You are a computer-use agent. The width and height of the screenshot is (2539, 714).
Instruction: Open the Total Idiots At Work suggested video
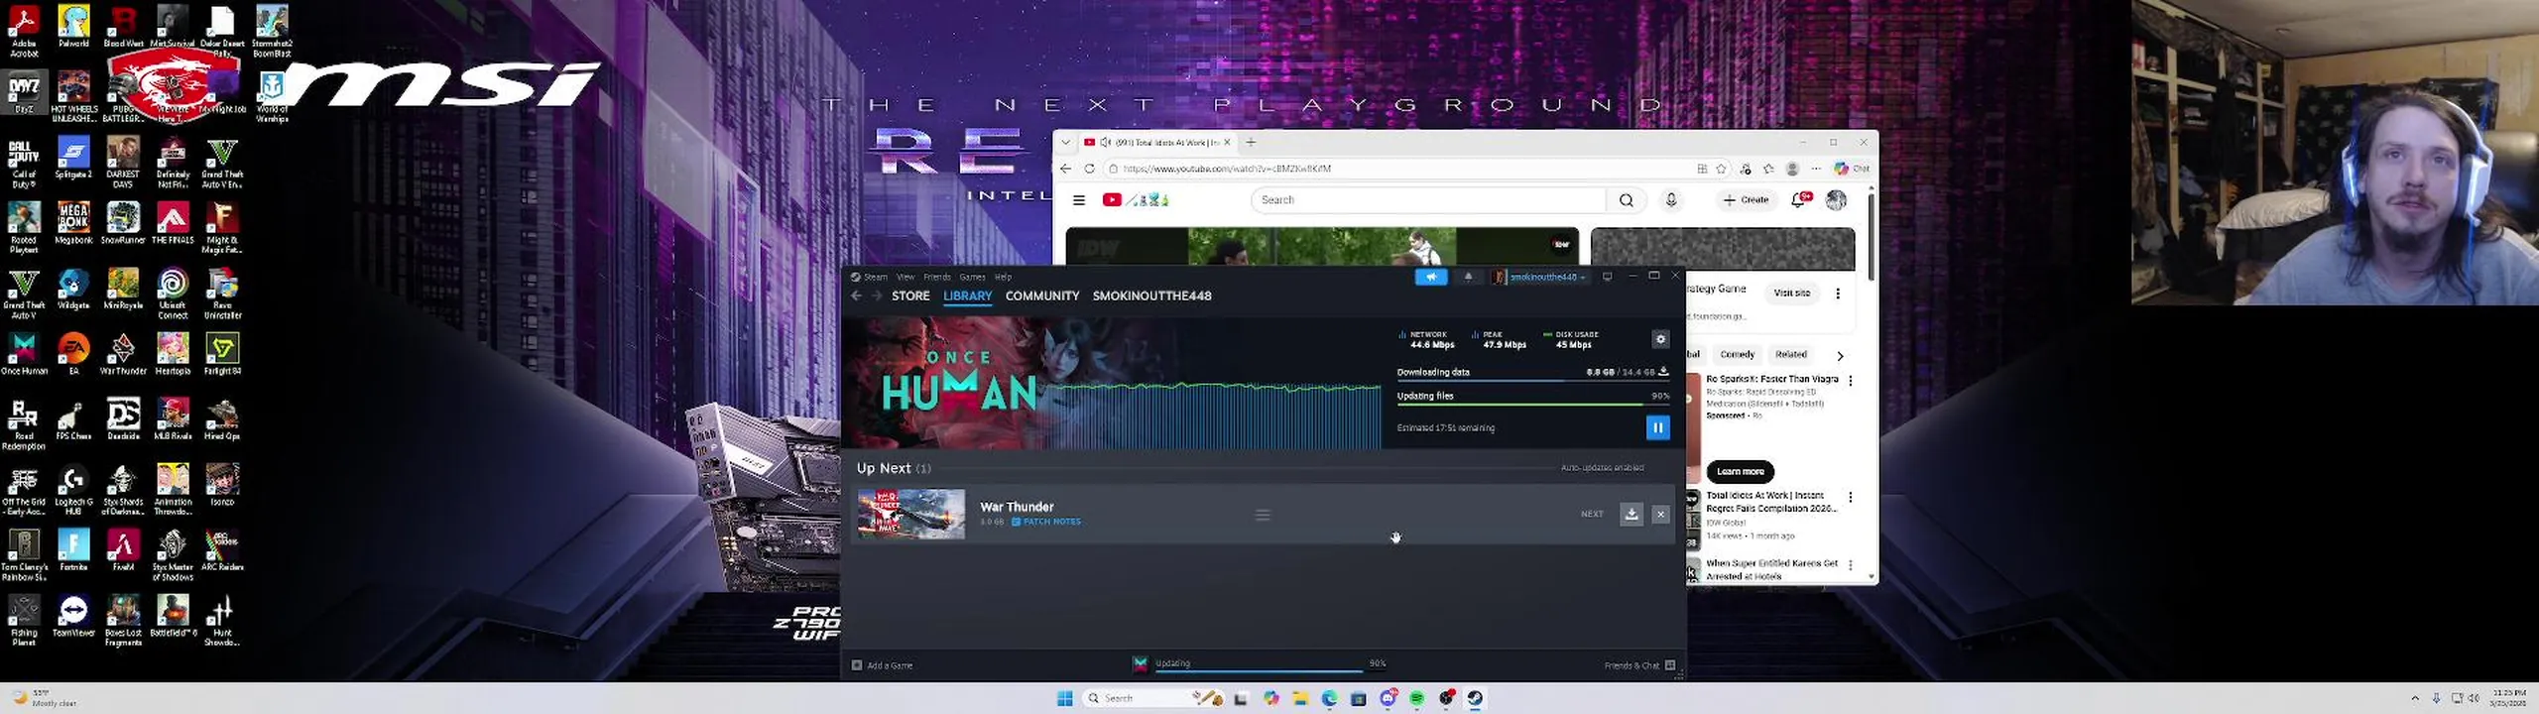tap(1771, 502)
